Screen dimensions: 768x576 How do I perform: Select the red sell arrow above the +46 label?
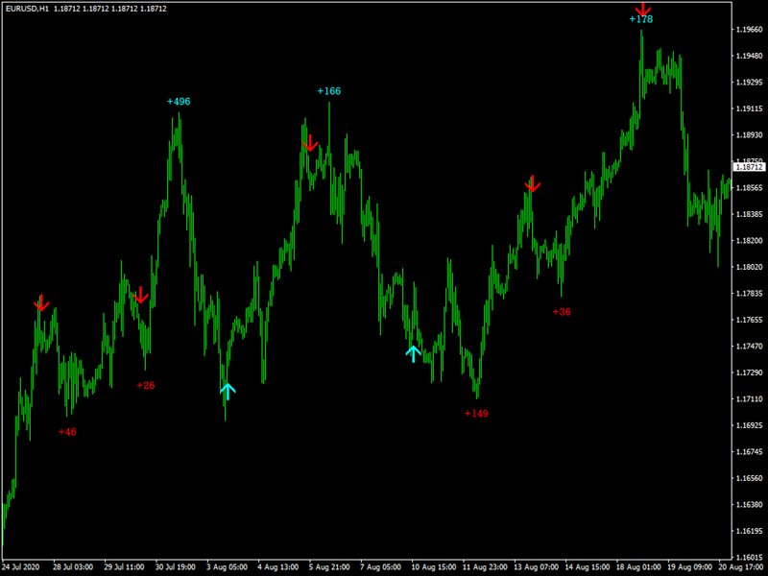(x=41, y=302)
